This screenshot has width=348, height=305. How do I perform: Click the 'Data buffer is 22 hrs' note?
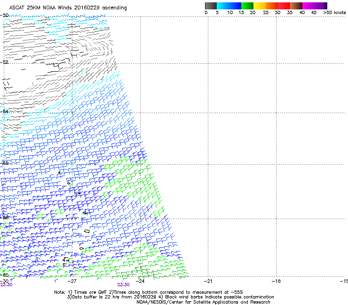click(111, 297)
